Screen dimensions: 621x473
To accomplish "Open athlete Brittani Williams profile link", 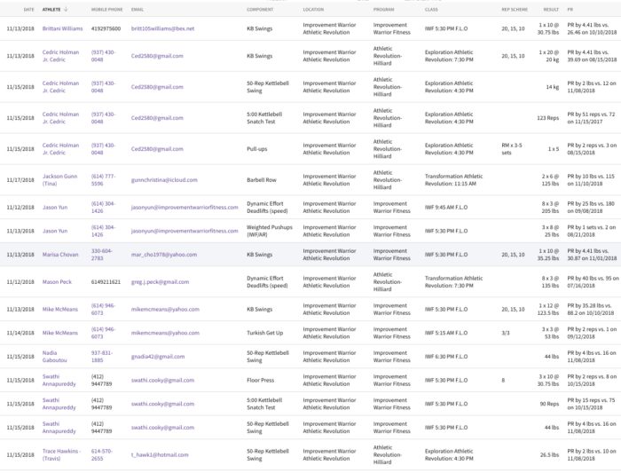I will click(x=63, y=28).
